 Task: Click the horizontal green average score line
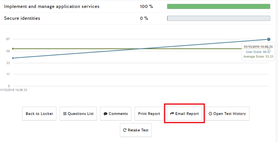(77, 49)
